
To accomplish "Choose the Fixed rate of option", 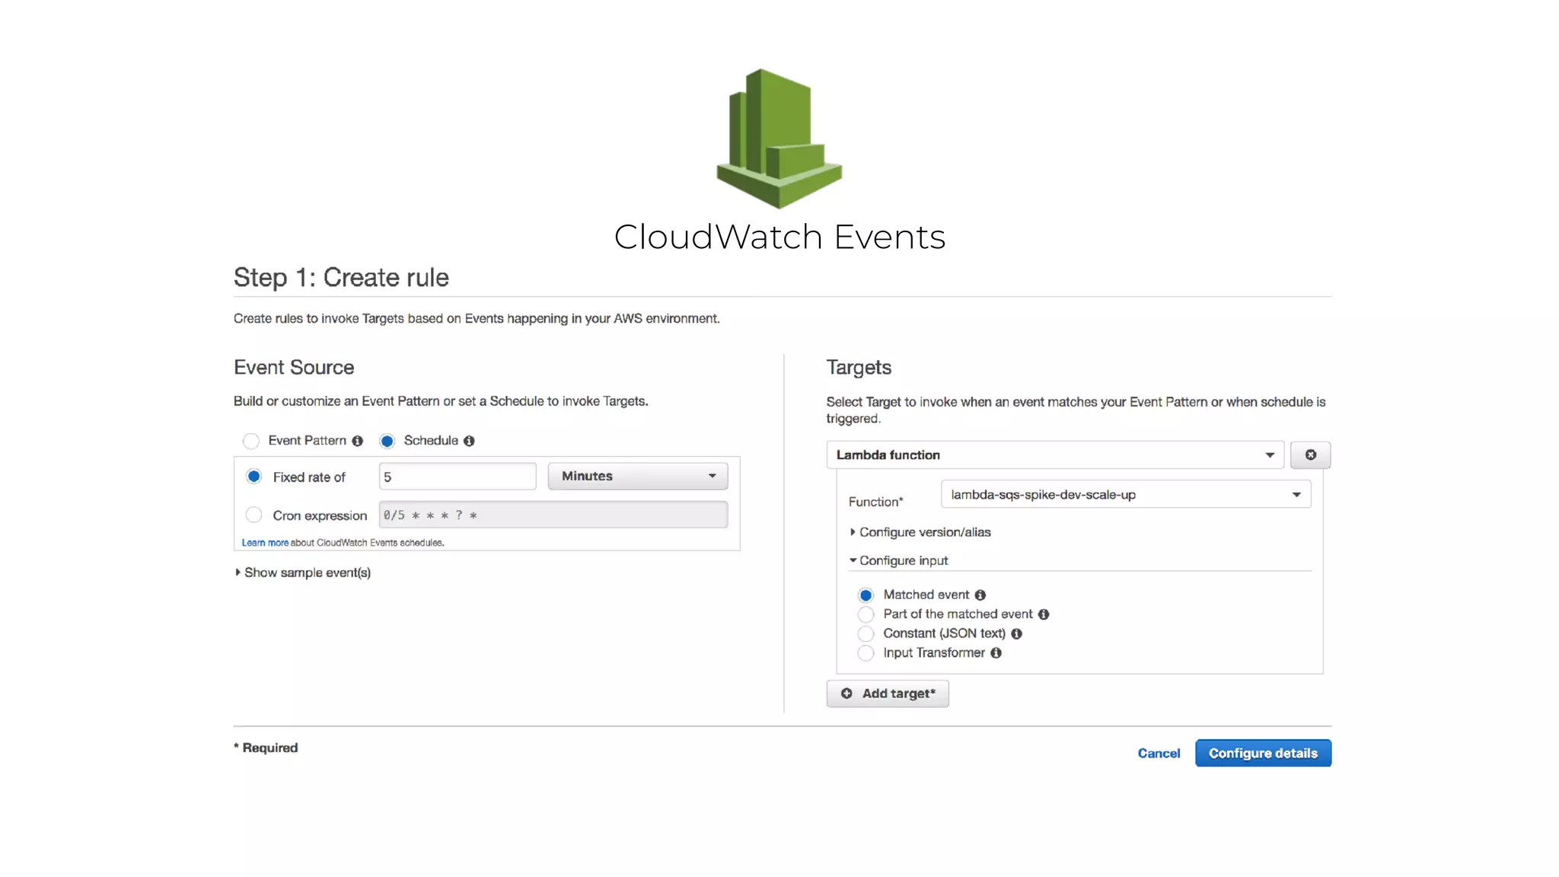I will [254, 477].
